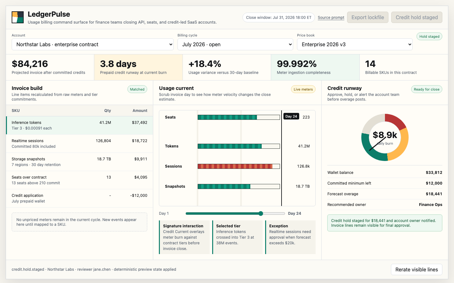
Task: Click the Ready for close badge
Action: (427, 89)
